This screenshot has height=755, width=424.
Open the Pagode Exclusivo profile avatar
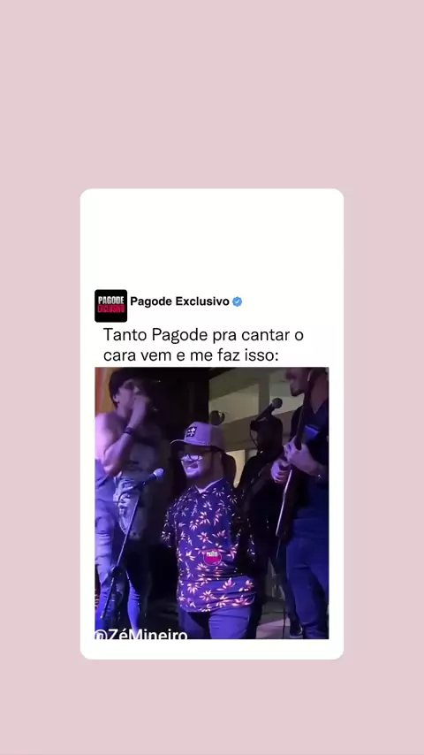tap(110, 306)
